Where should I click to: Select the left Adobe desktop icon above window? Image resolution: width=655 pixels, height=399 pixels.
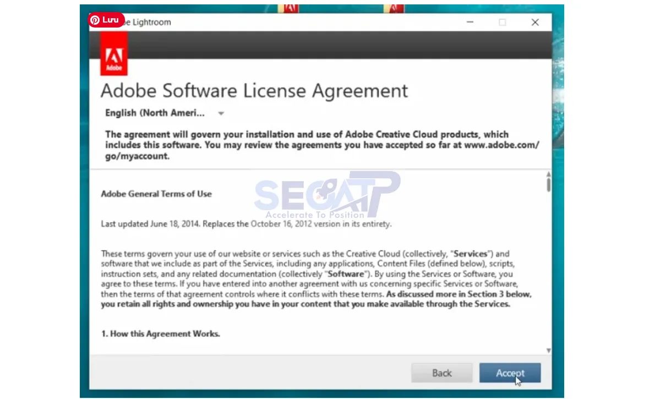[288, 8]
